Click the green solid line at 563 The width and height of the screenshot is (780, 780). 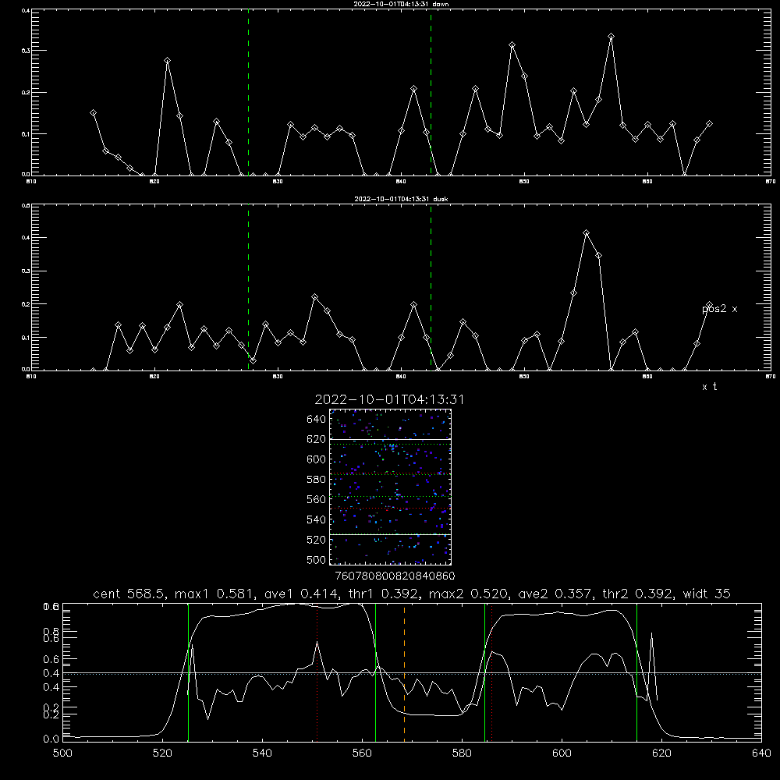click(x=376, y=672)
